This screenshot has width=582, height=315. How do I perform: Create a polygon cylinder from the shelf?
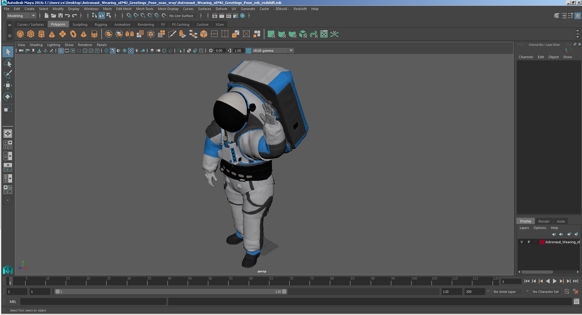(x=41, y=34)
